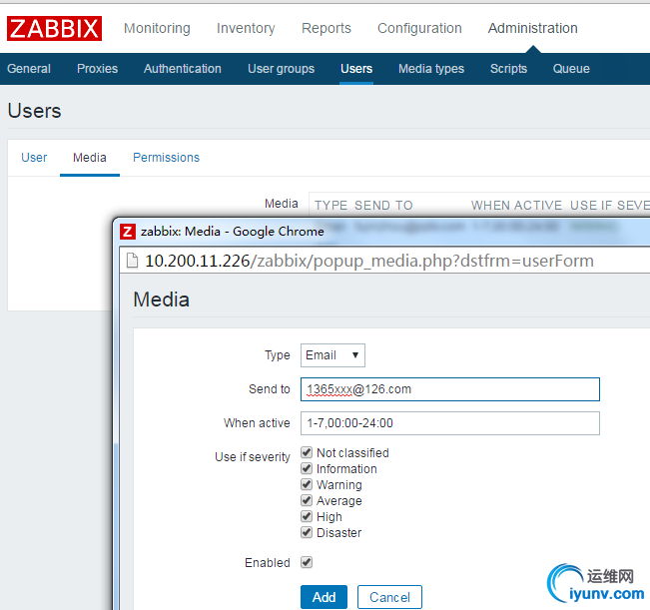This screenshot has width=650, height=610.
Task: Go to Queue submenu
Action: click(571, 68)
